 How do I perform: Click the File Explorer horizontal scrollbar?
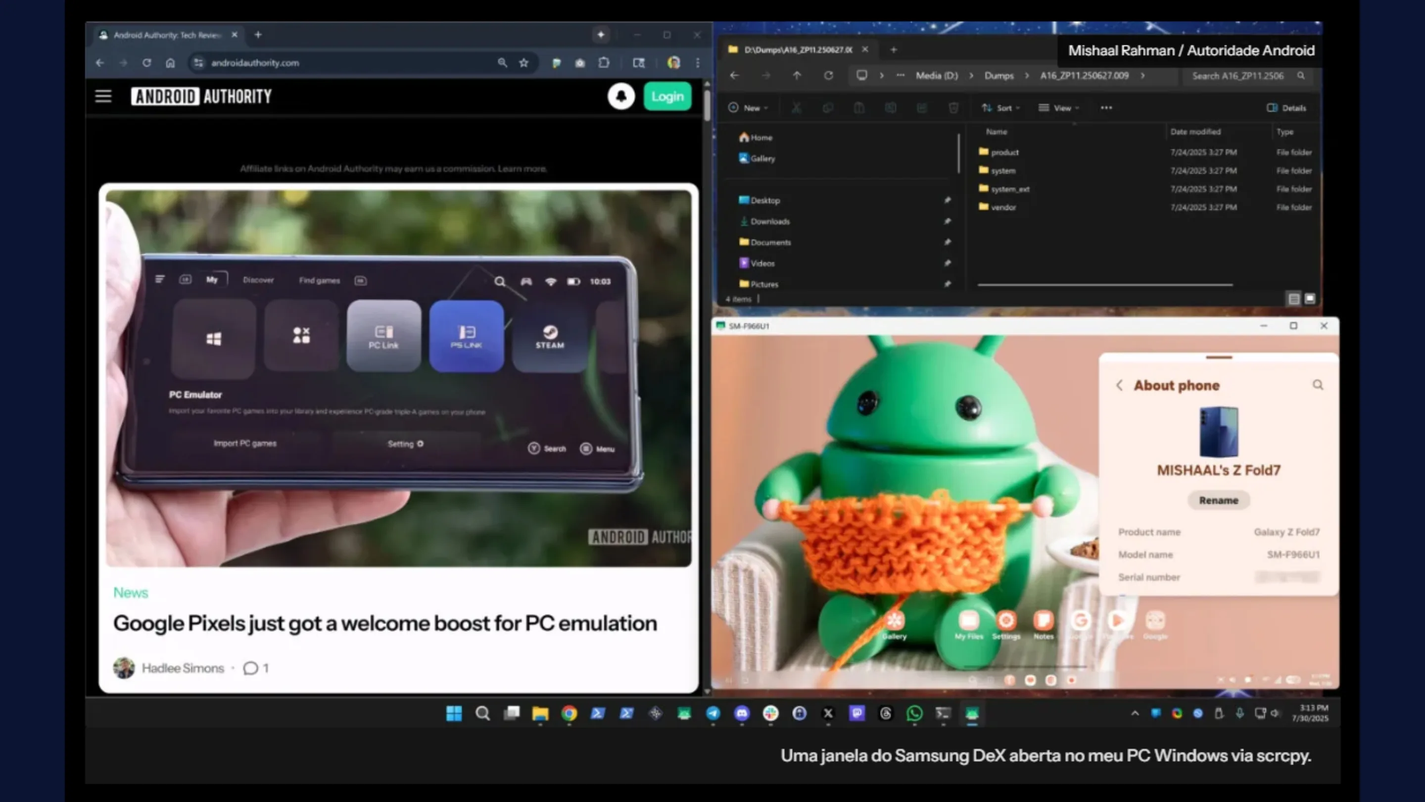click(x=1105, y=285)
